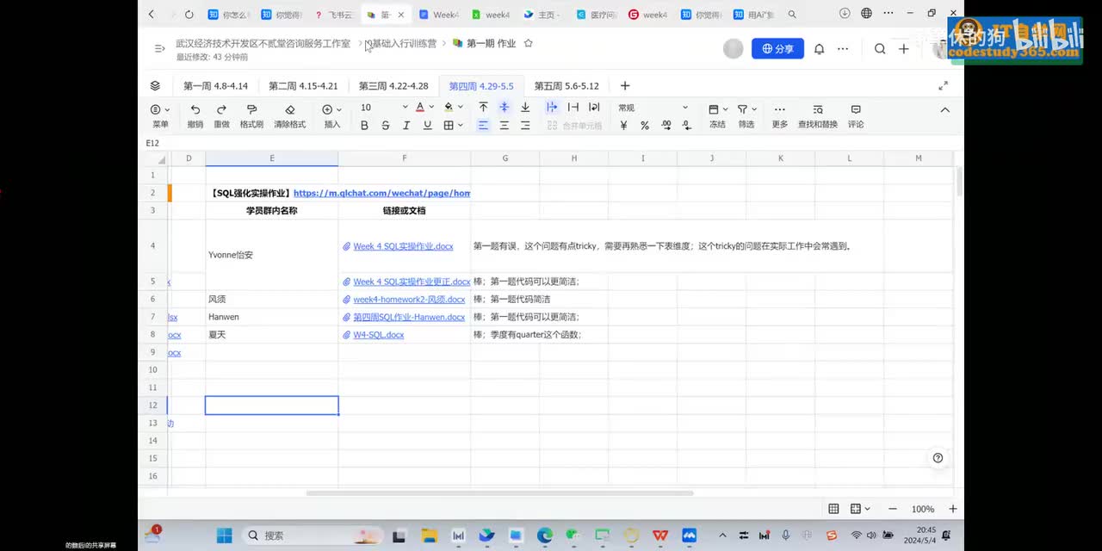This screenshot has width=1102, height=551.
Task: Open the Windows Start menu
Action: click(224, 536)
